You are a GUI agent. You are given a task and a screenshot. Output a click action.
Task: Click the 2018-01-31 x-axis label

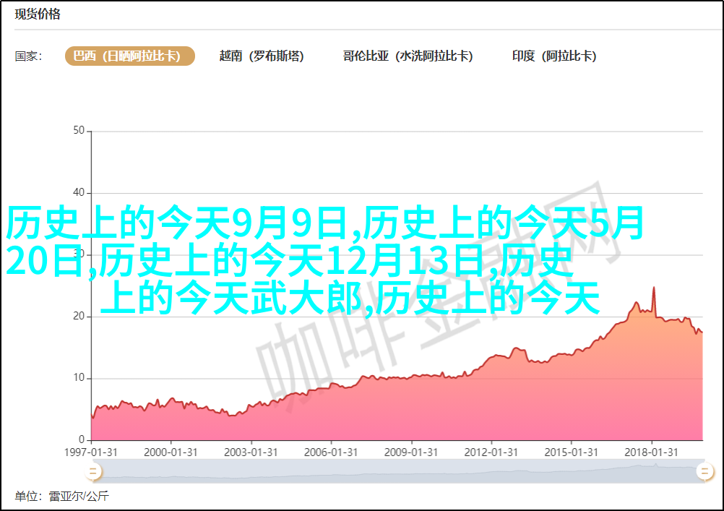click(651, 452)
